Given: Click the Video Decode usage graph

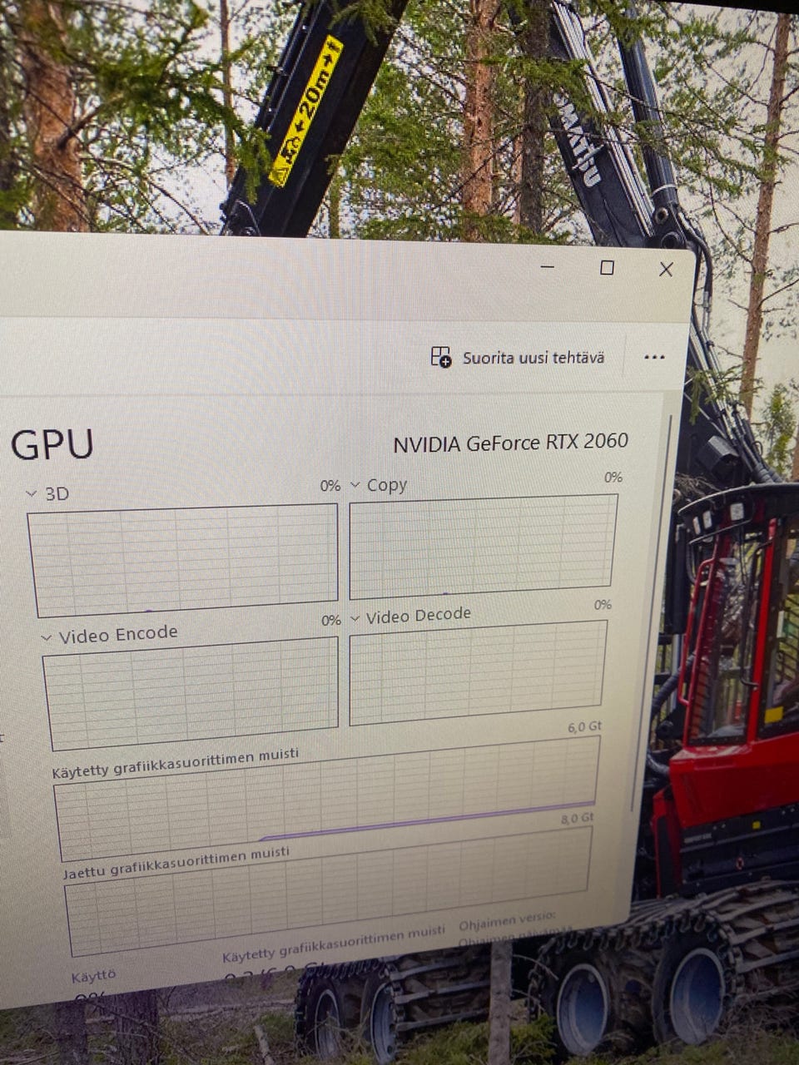Looking at the screenshot, I should pyautogui.click(x=478, y=673).
